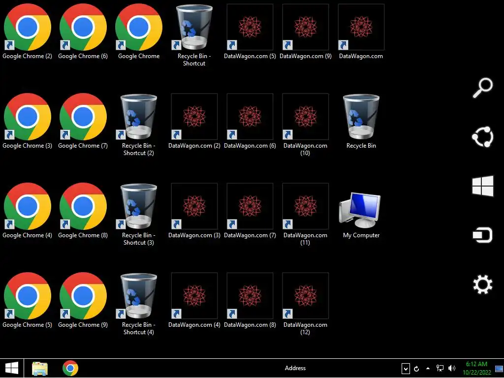
Task: Open the Search charm magnifier
Action: click(x=482, y=88)
